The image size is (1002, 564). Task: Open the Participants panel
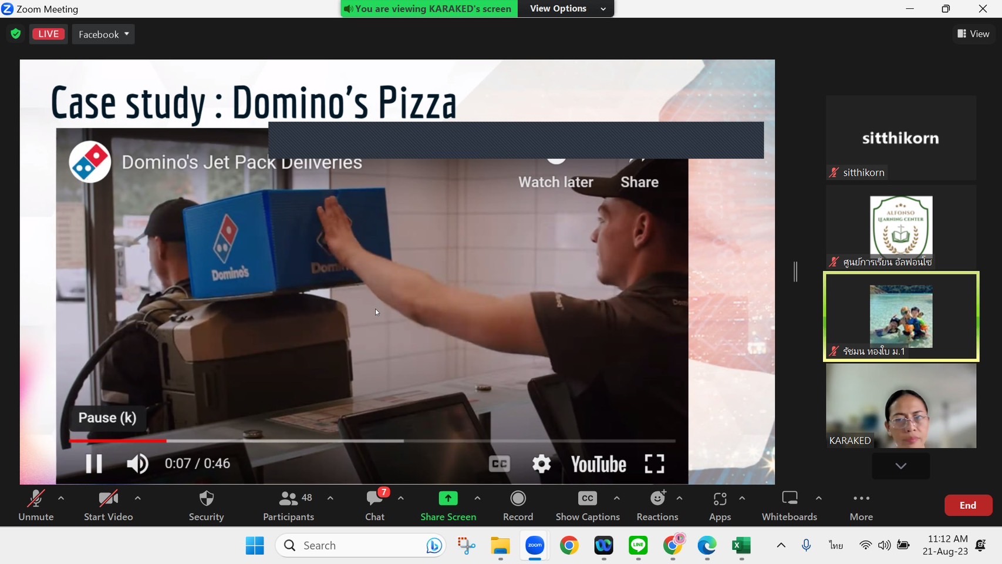[288, 505]
